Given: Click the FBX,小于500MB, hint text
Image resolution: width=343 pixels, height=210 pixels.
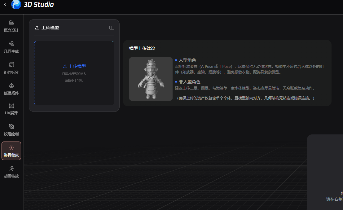Looking at the screenshot, I should pos(74,74).
